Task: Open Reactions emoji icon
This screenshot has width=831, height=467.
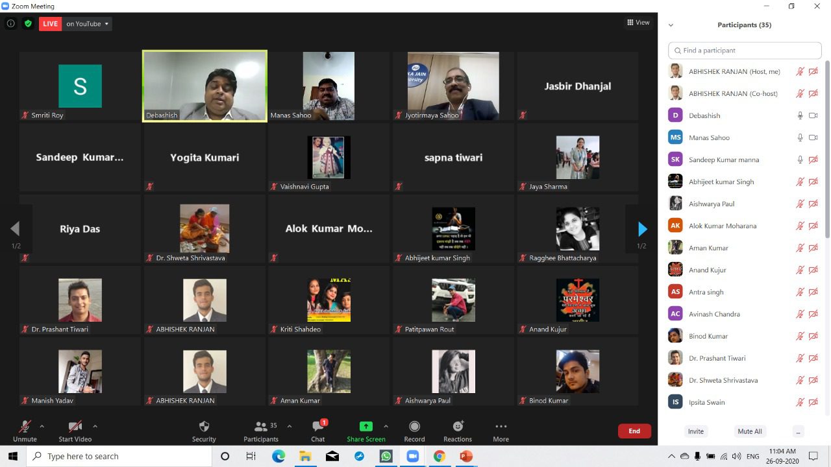Action: [x=458, y=426]
